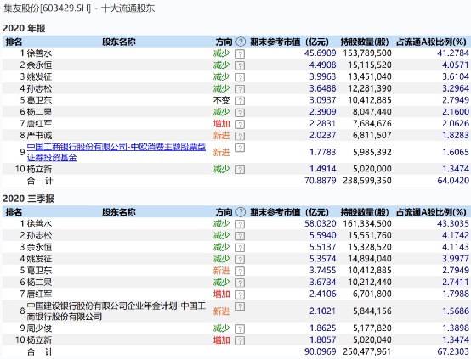Click the circled question mark in 三季报 方向 header

pos(241,211)
